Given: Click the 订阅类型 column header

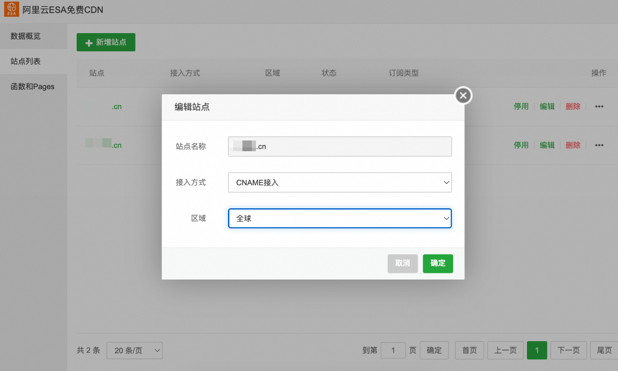Looking at the screenshot, I should click(404, 73).
